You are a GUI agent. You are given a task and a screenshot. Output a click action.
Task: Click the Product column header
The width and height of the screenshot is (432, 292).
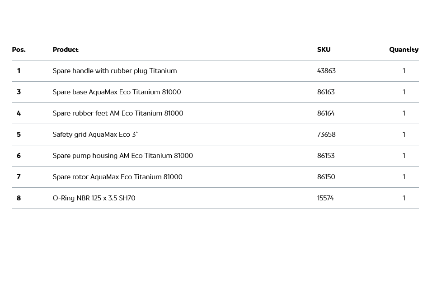click(66, 50)
